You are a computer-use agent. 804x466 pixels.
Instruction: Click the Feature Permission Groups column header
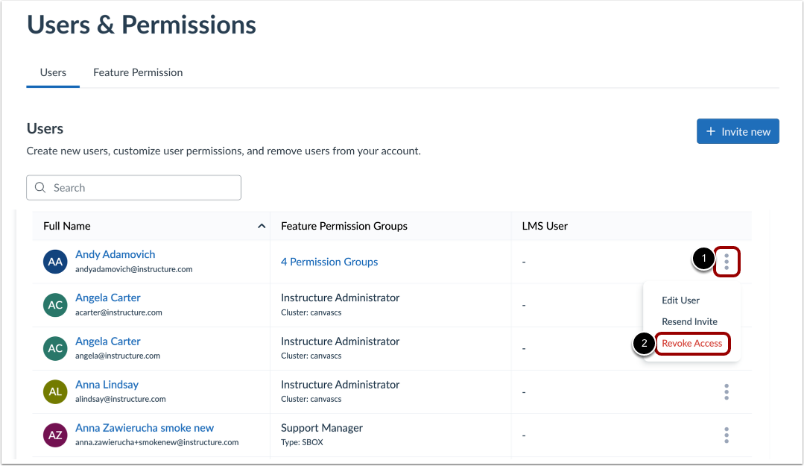click(344, 226)
